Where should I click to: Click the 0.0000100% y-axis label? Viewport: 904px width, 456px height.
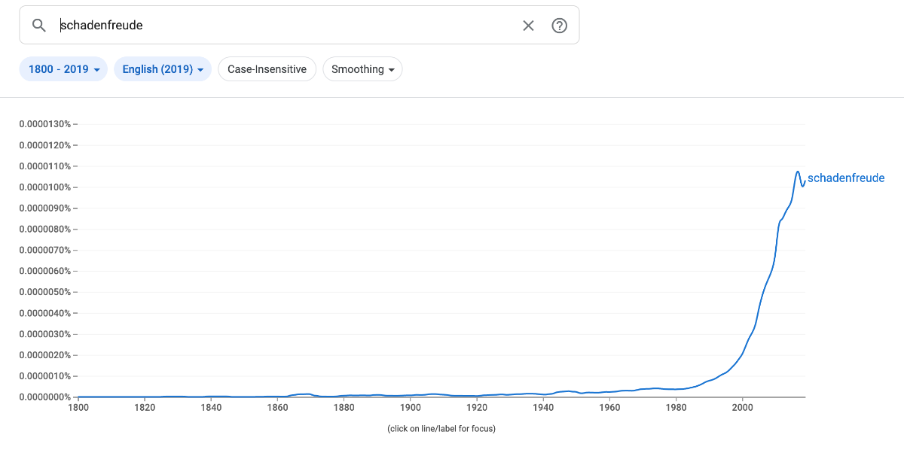44,187
